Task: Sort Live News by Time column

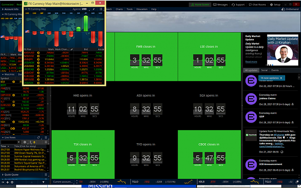Action: pyautogui.click(x=5, y=146)
